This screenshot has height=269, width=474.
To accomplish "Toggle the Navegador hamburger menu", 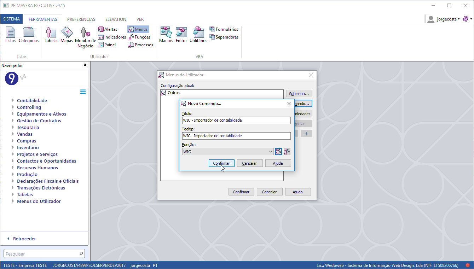I will (83, 92).
